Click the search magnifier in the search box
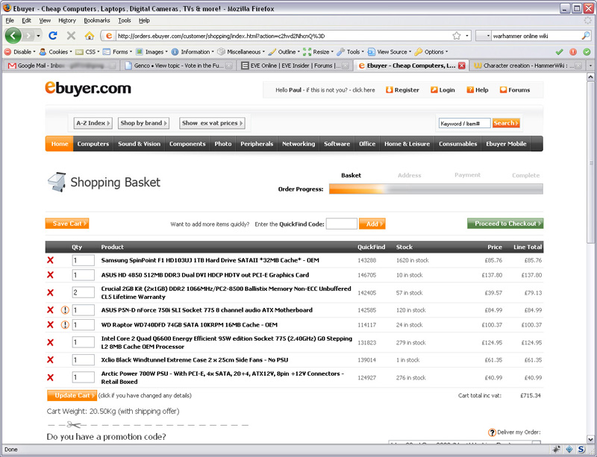597x457 pixels. 586,36
